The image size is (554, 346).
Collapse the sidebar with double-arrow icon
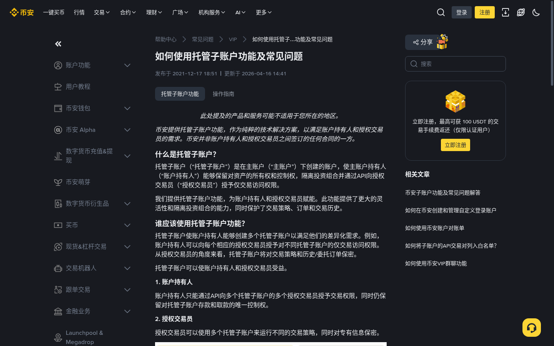[58, 44]
